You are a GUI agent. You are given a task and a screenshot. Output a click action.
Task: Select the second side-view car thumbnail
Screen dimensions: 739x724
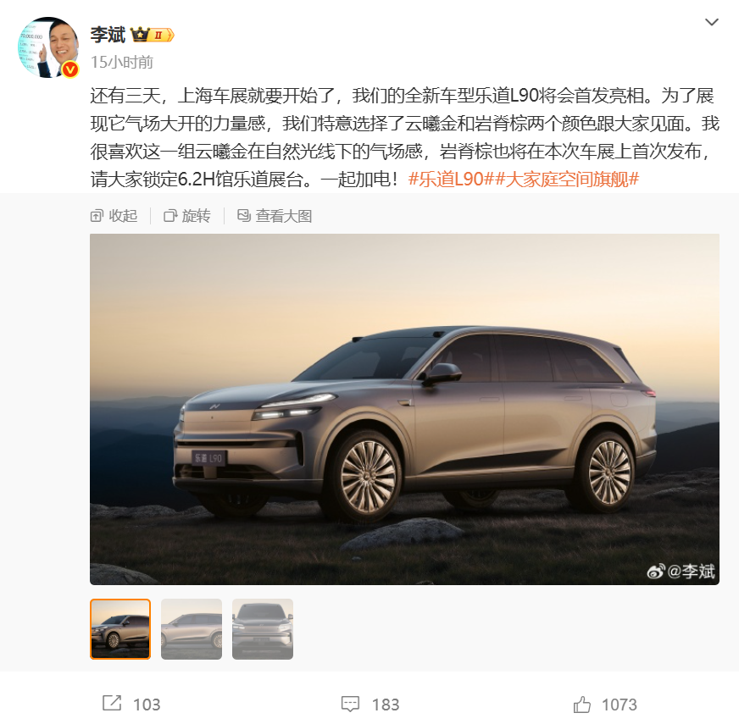(192, 629)
